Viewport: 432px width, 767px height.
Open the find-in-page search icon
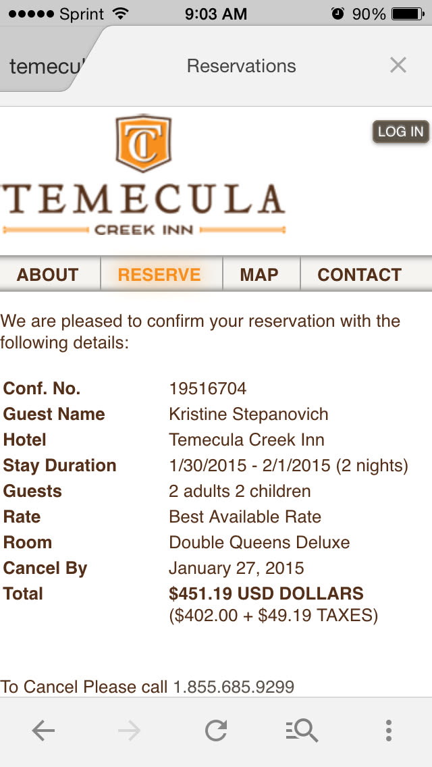pos(301,730)
